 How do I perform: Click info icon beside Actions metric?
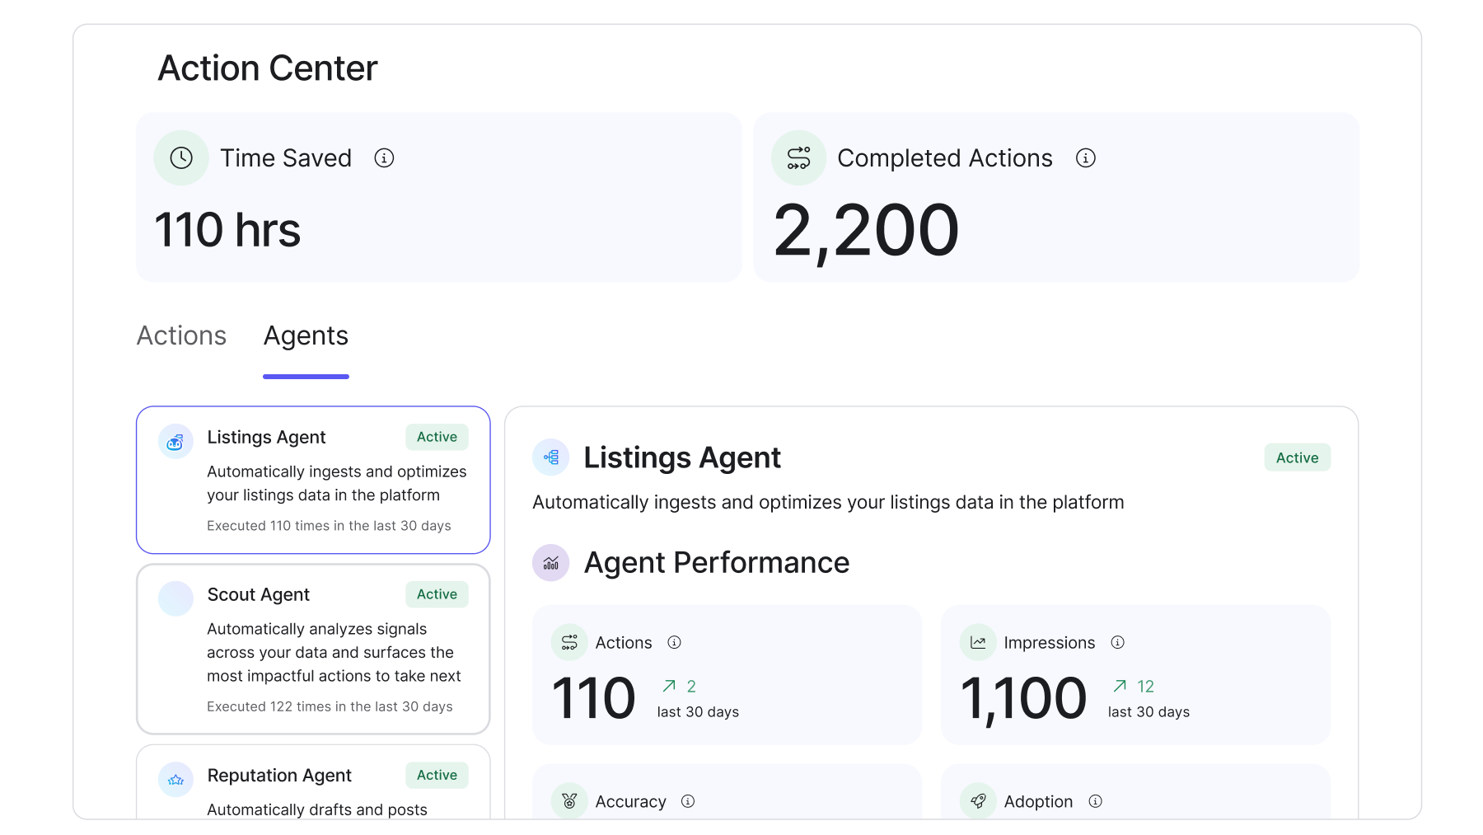(x=674, y=642)
